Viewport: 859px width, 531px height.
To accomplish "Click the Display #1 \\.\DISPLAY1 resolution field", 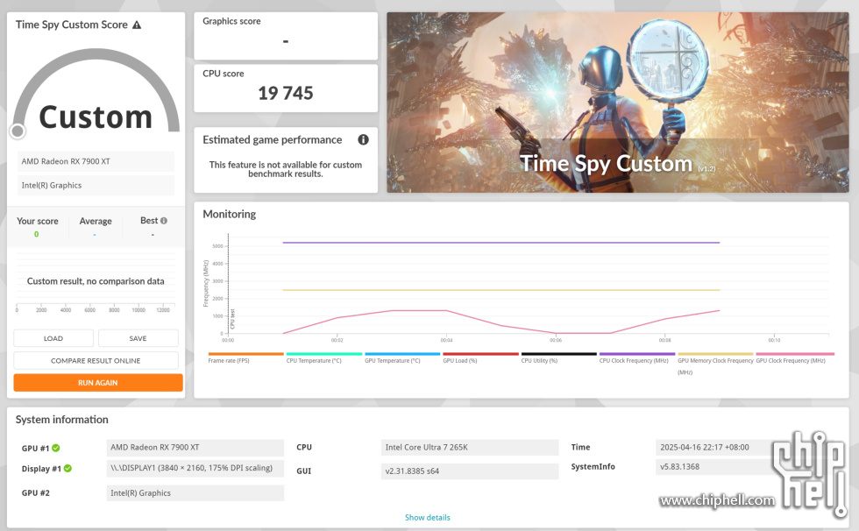I will 195,468.
